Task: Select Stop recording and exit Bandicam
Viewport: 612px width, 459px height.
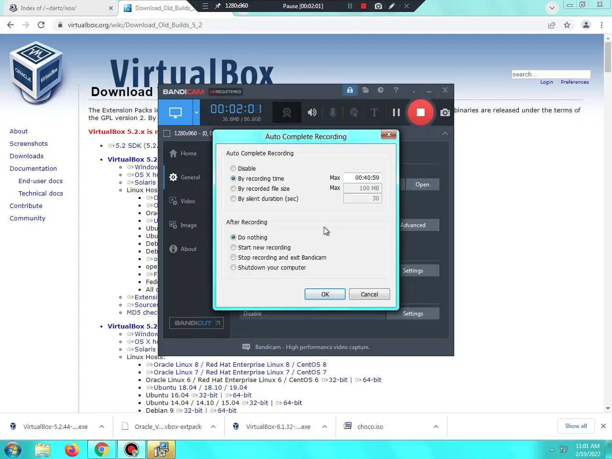Action: click(x=278, y=257)
